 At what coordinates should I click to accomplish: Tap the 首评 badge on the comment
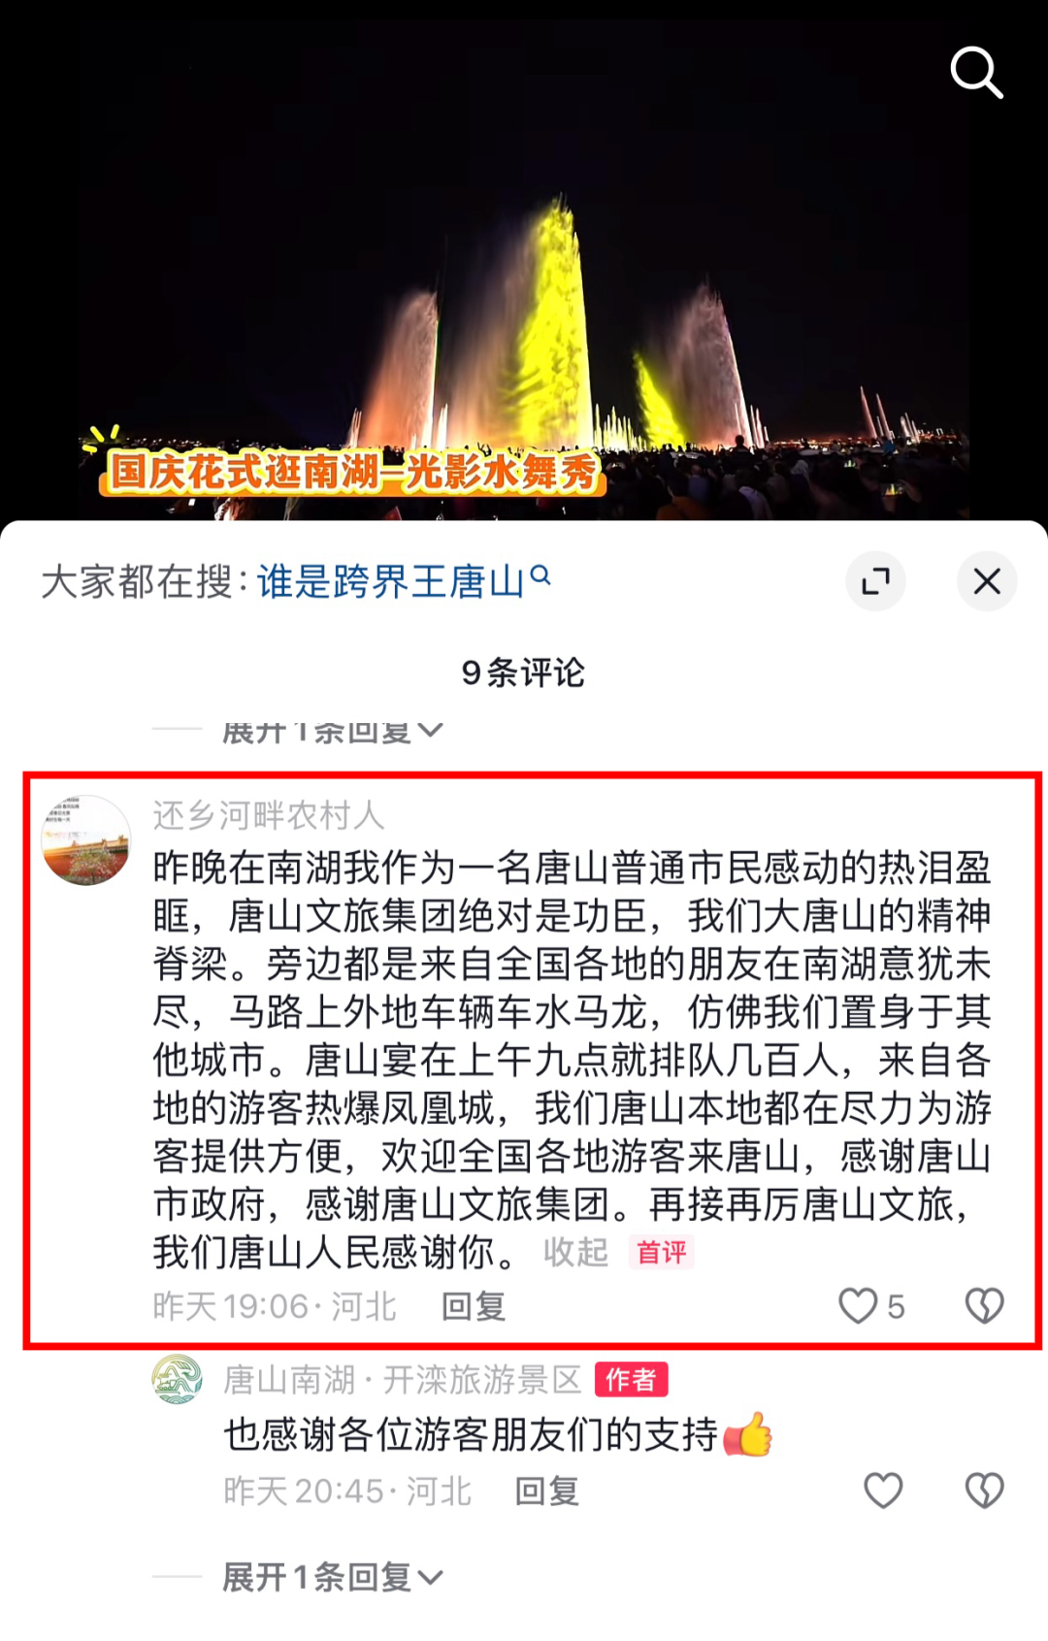coord(661,1252)
